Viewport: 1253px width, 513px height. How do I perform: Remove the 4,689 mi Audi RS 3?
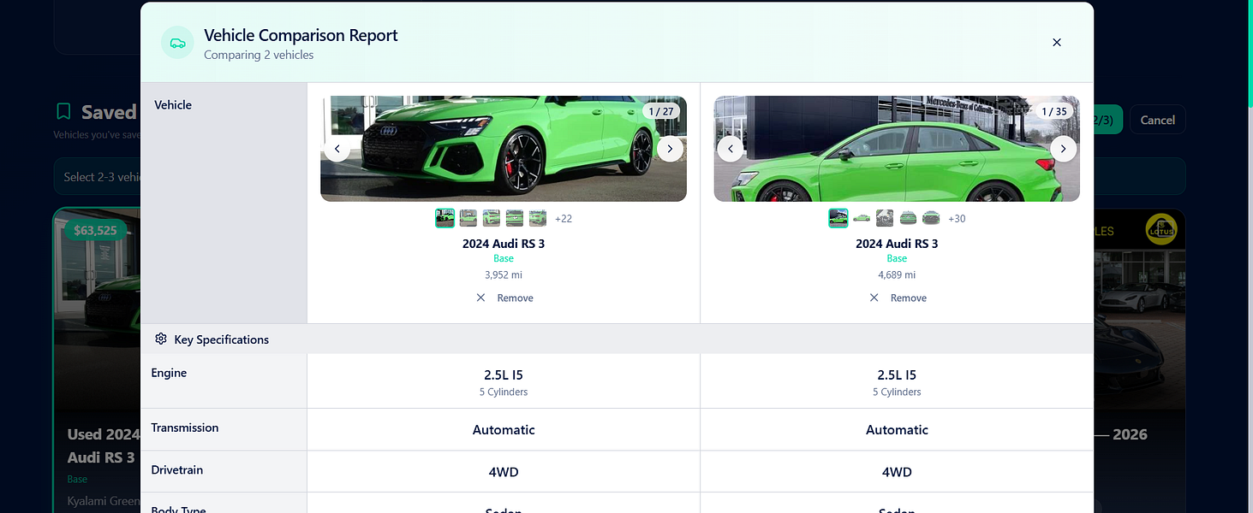click(x=897, y=298)
